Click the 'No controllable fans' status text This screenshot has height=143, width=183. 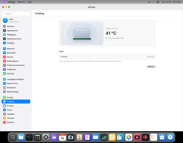click(116, 38)
